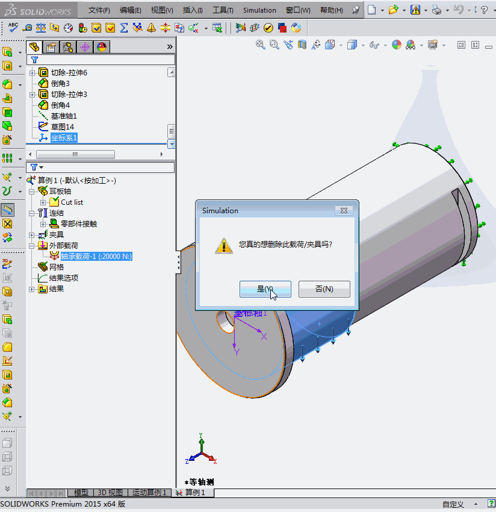Switch to the 运动算例1 tab

(149, 493)
